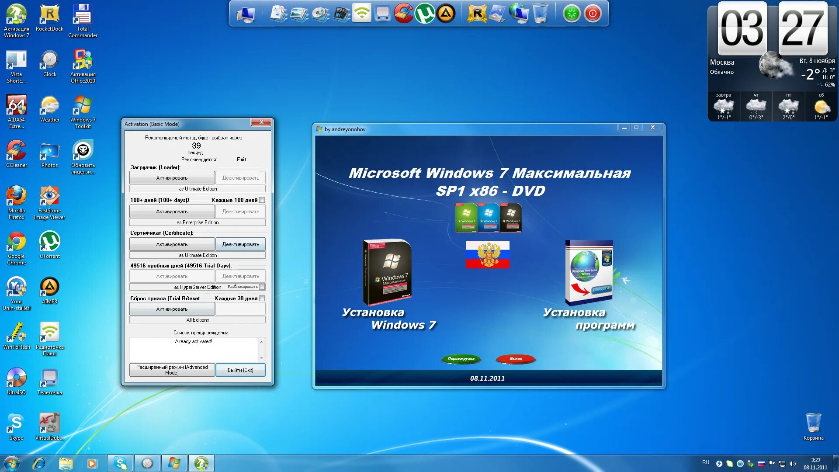839x472 pixels.
Task: Click Активировать under Загрузчик (Loader)
Action: coord(172,178)
